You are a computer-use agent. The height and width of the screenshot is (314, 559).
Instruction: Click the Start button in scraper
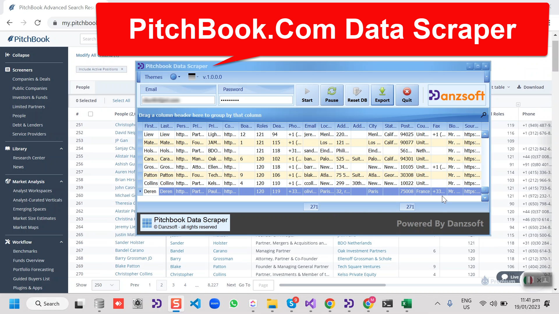(307, 95)
